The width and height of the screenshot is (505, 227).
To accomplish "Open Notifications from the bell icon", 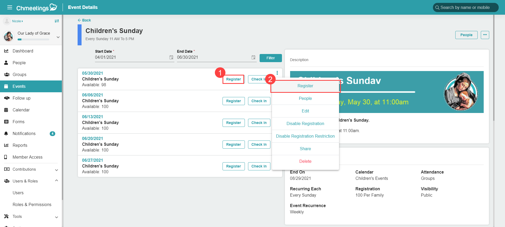I will pyautogui.click(x=6, y=133).
